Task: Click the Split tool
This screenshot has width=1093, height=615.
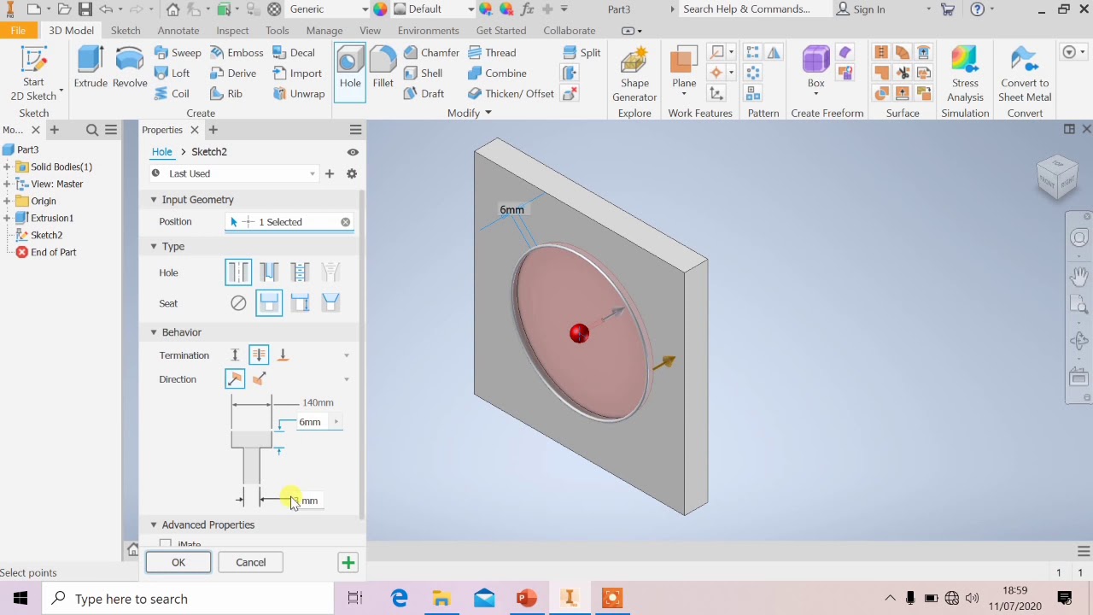Action: click(x=582, y=52)
